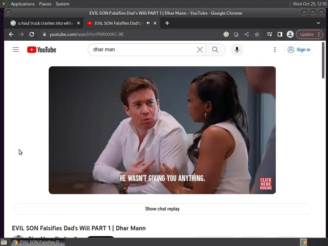This screenshot has width=328, height=246.
Task: Click the address bar URL youtube.com/watch
Action: 86,34
